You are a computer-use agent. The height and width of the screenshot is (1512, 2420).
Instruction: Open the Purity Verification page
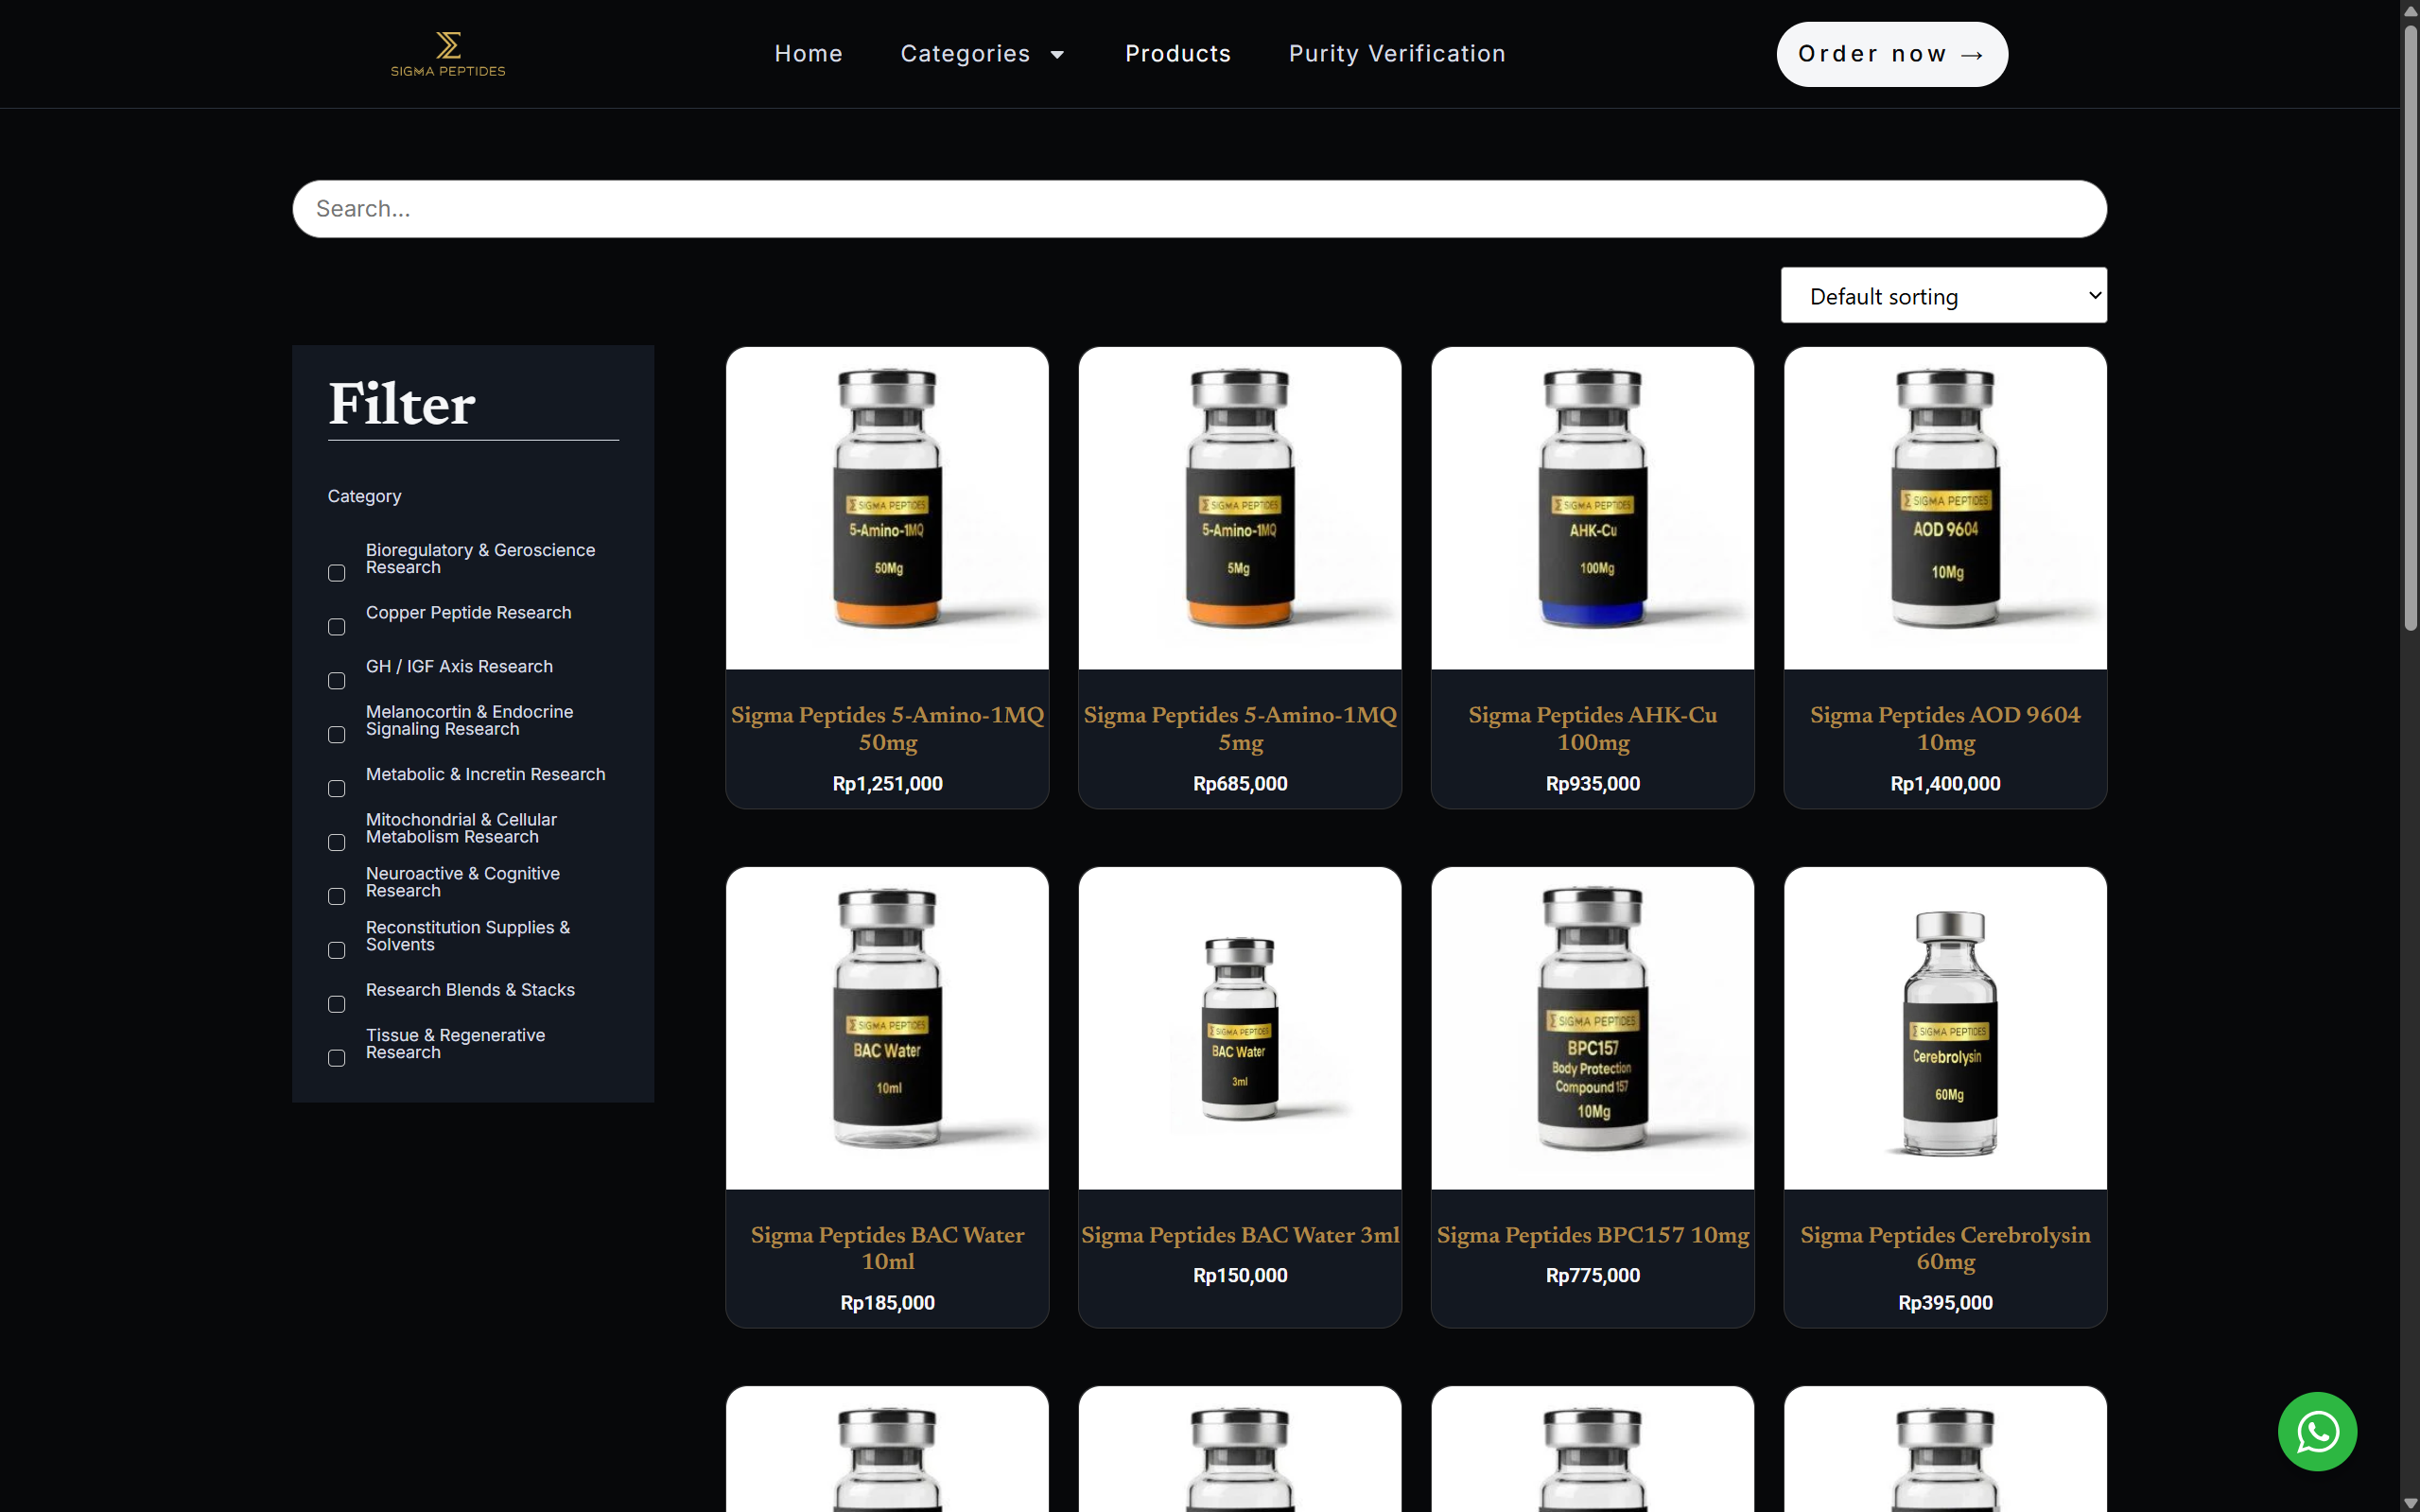(x=1397, y=54)
